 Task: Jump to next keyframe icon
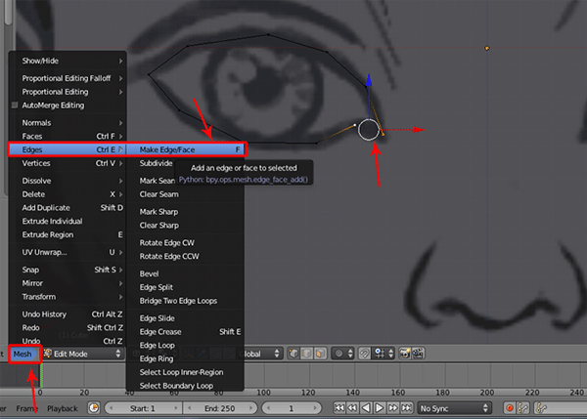[x=392, y=408]
